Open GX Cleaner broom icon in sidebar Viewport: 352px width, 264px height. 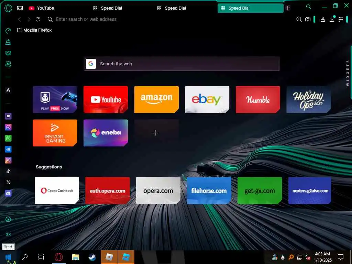coord(8,42)
